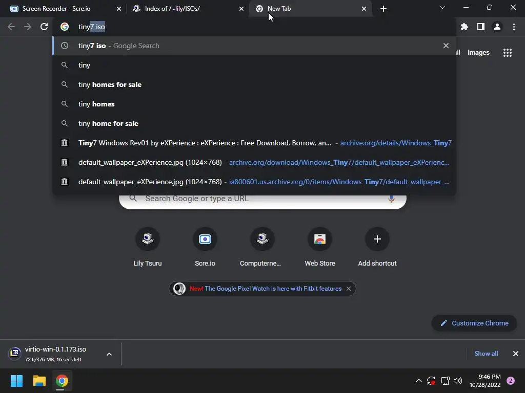Choose the 'tiny' search suggestion

[x=254, y=65]
